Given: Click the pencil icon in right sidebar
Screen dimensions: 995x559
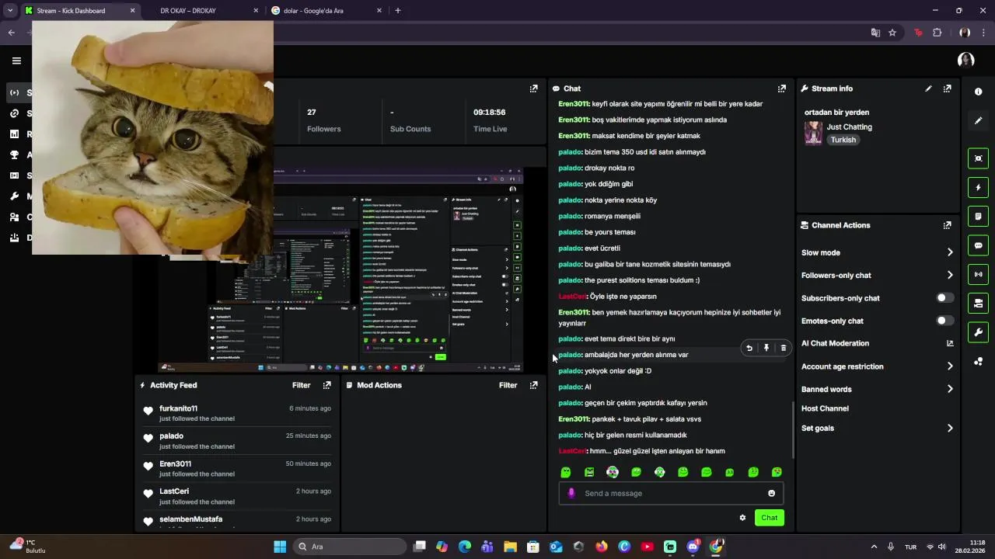Looking at the screenshot, I should (x=978, y=120).
